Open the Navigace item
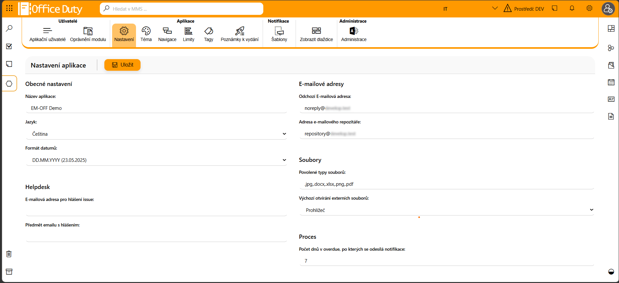This screenshot has width=619, height=283. coord(167,35)
